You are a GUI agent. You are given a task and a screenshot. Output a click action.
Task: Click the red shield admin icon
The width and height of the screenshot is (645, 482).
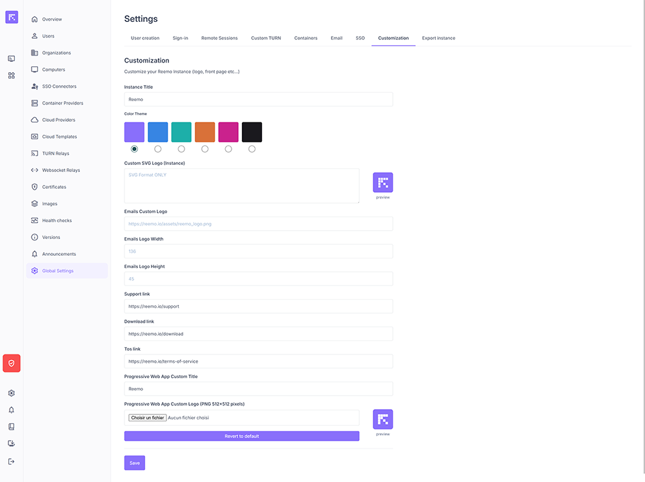coord(12,363)
